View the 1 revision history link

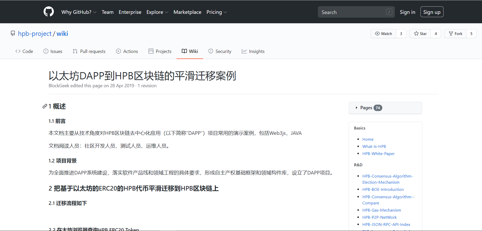[x=147, y=86]
